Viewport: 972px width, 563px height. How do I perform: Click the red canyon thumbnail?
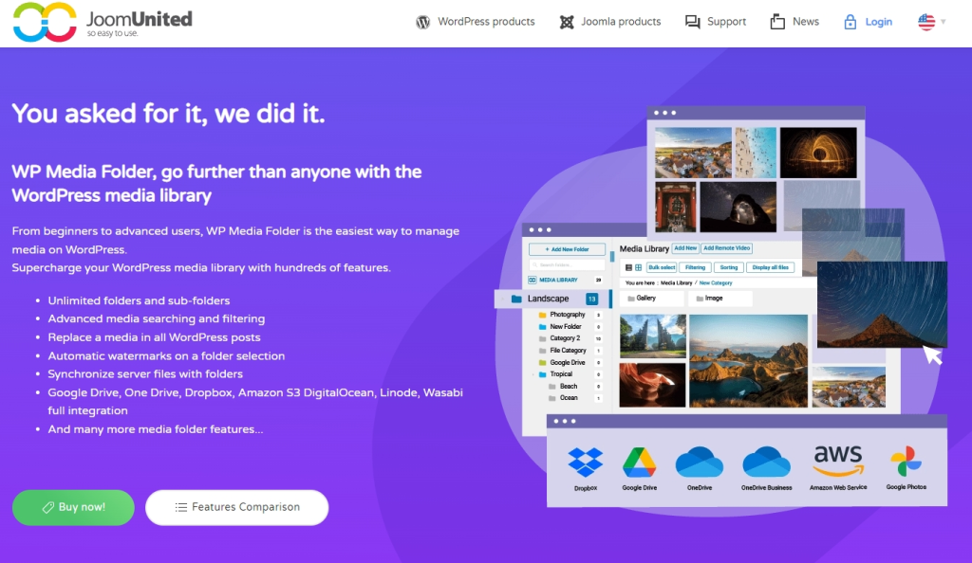point(652,384)
